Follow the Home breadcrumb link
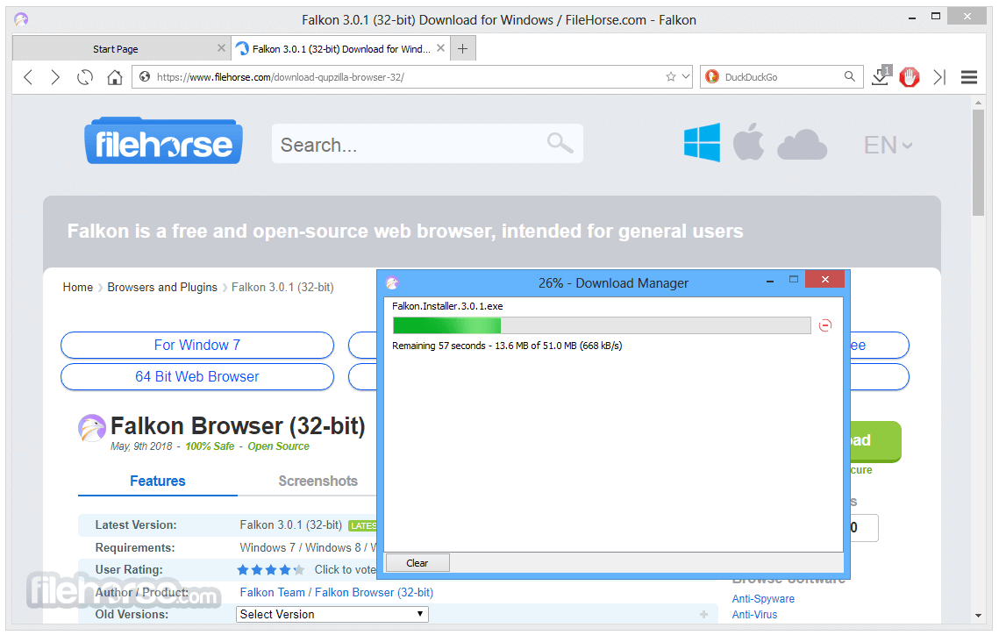This screenshot has height=635, width=999. point(78,288)
